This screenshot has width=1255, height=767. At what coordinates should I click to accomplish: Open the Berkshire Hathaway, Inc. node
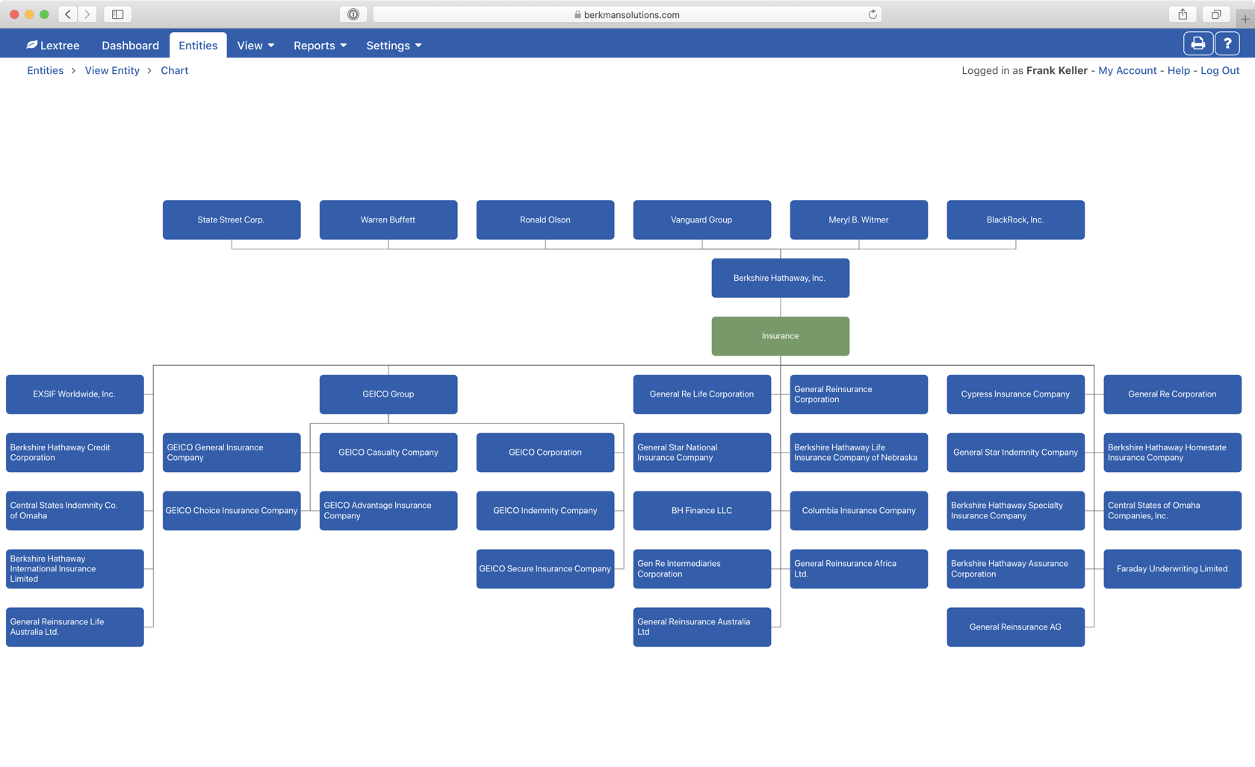click(x=781, y=278)
